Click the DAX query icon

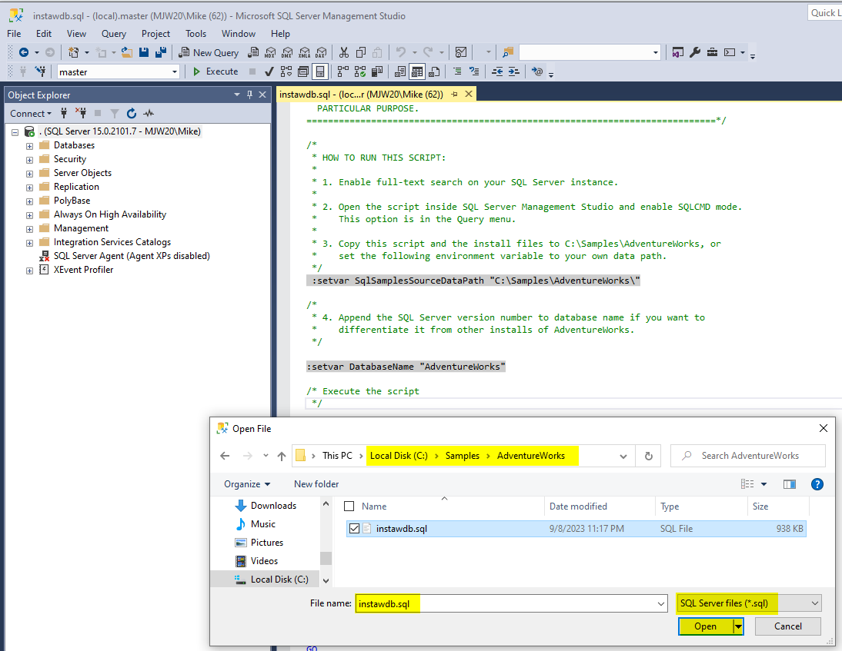(x=321, y=52)
